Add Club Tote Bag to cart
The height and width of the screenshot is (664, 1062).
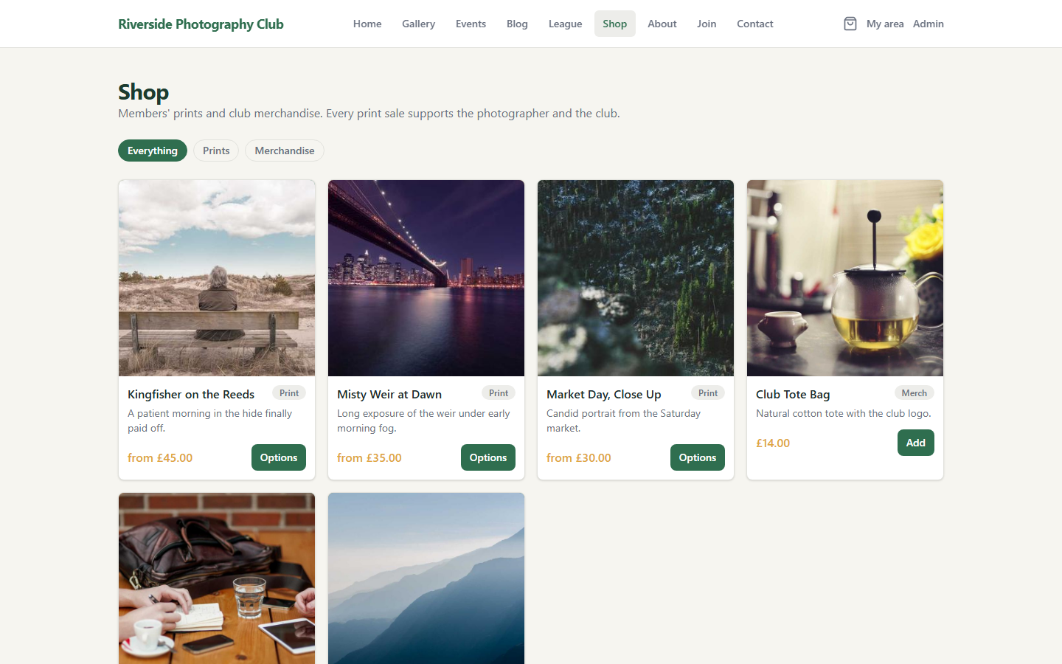click(x=916, y=443)
